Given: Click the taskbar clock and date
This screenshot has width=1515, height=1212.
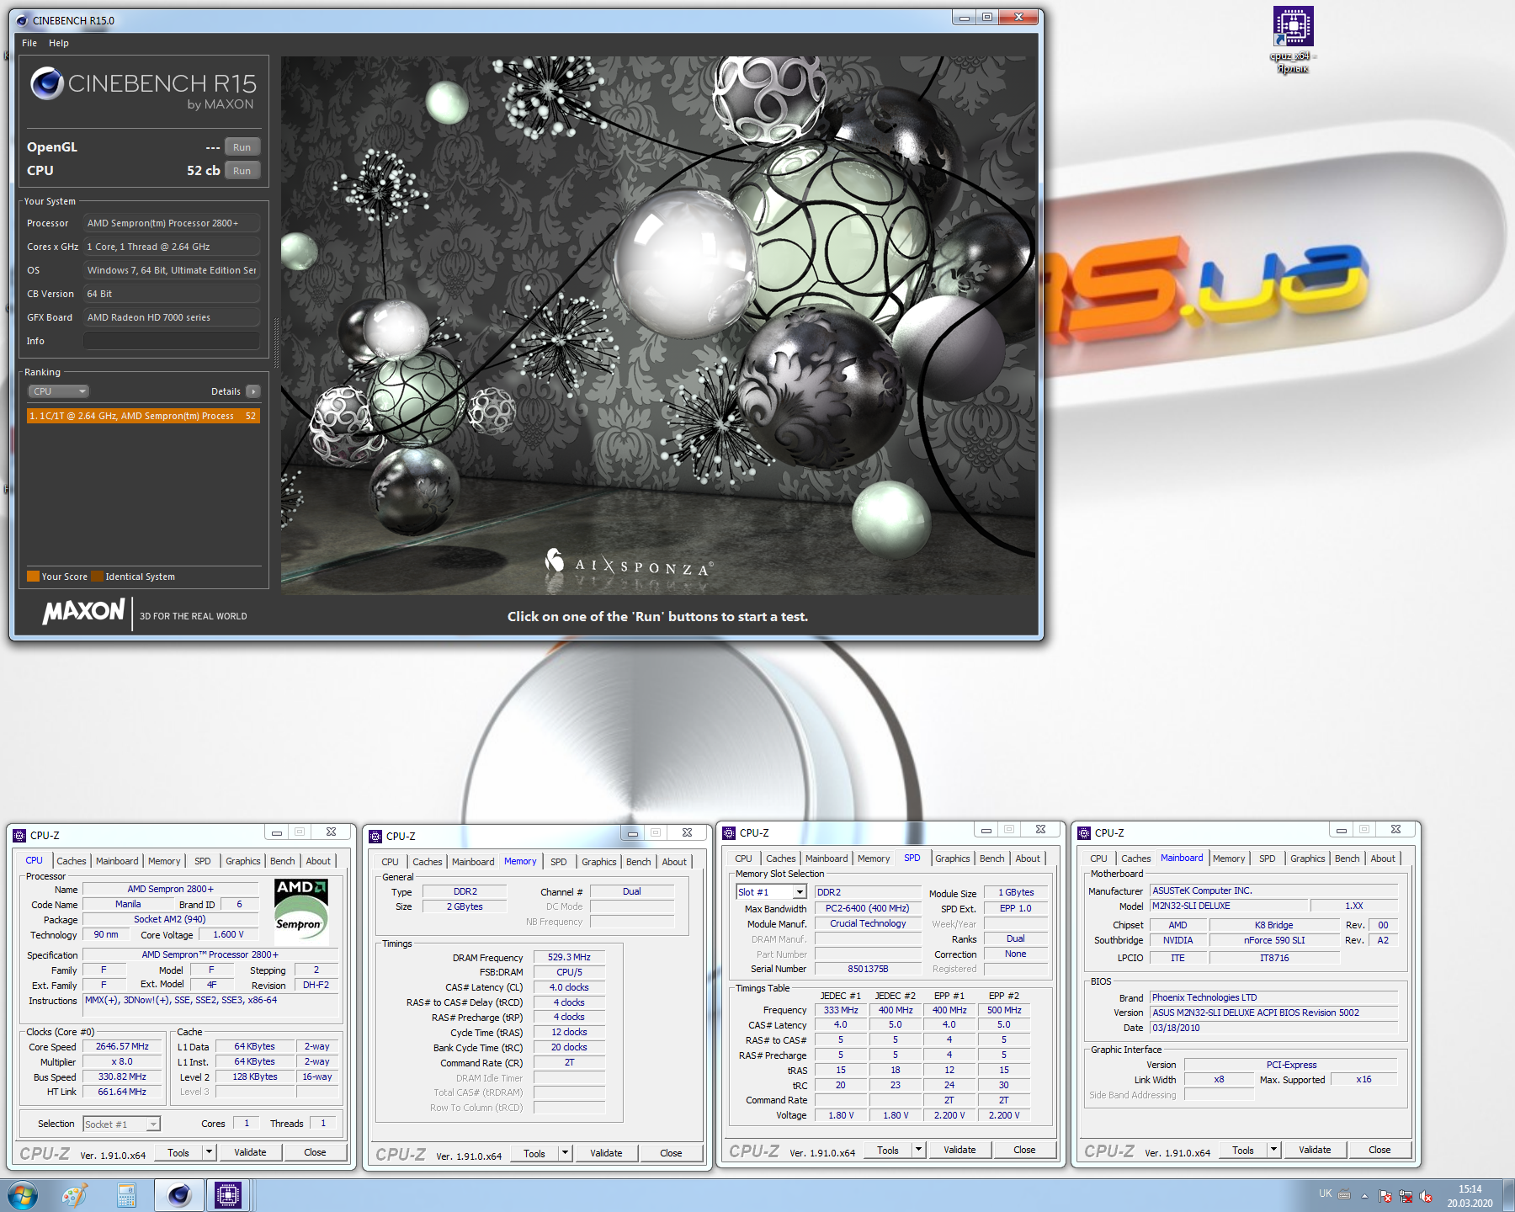Looking at the screenshot, I should tap(1470, 1196).
